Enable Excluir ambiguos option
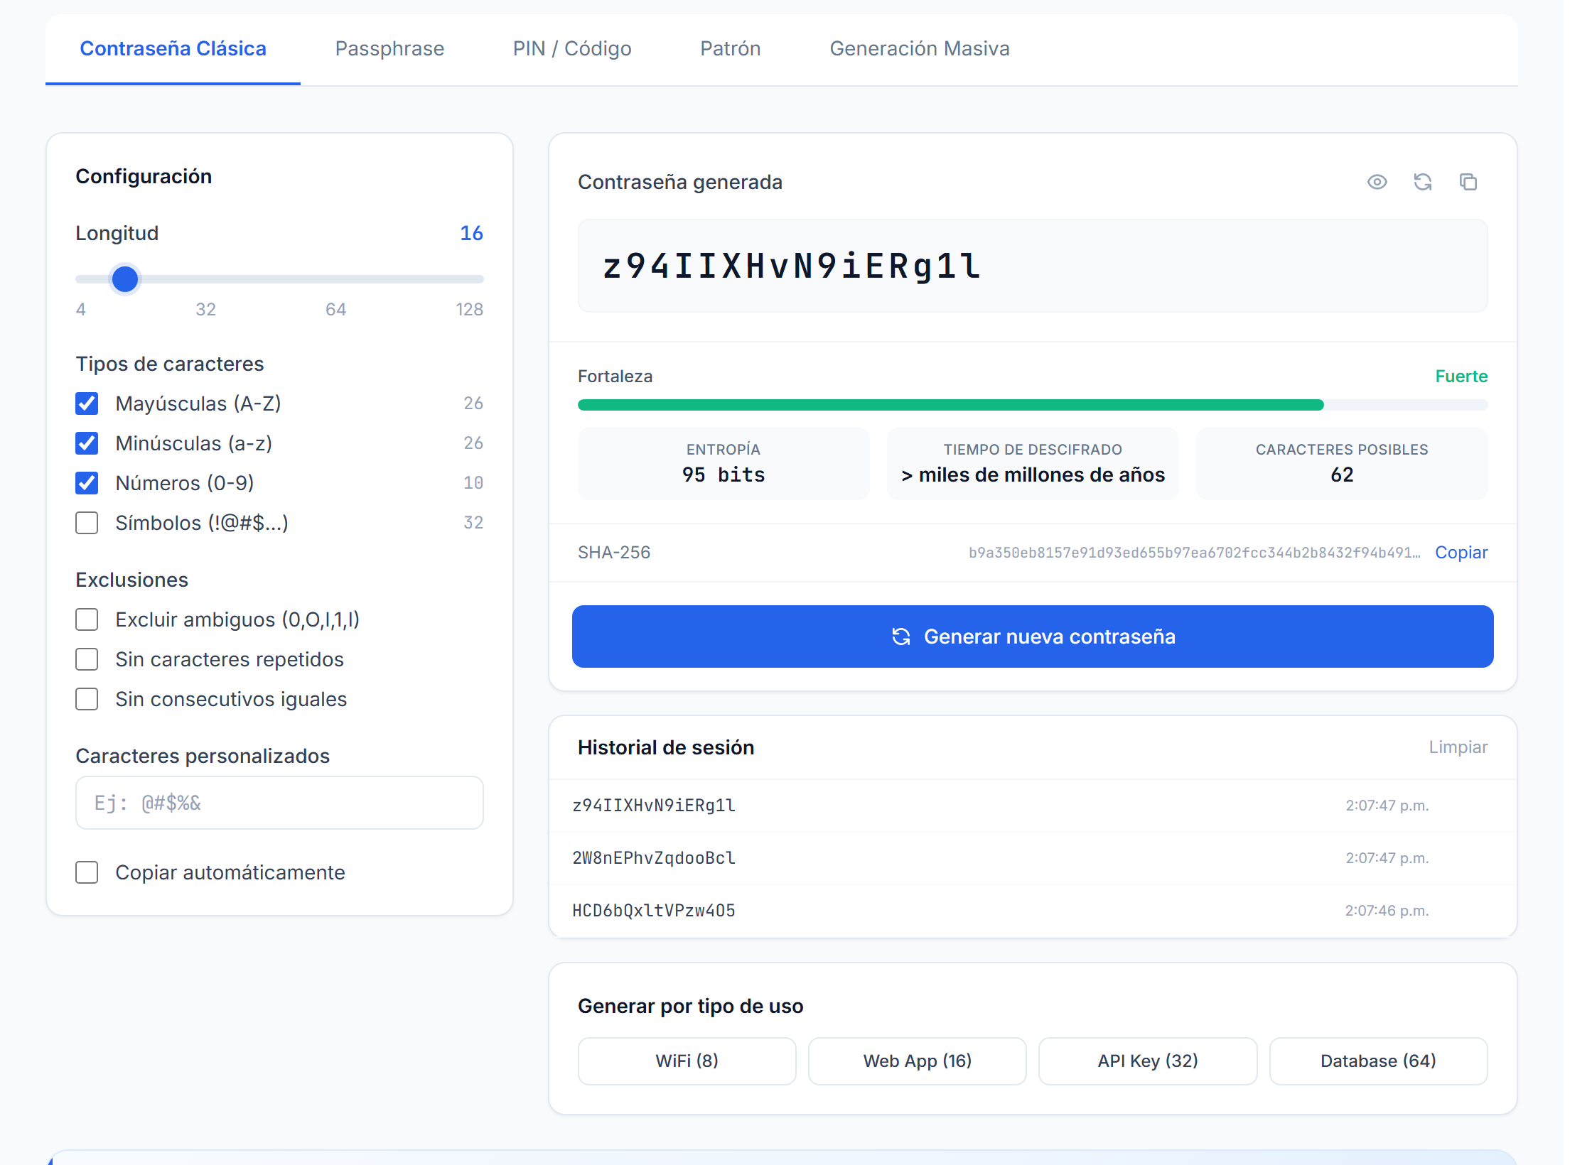 87,619
